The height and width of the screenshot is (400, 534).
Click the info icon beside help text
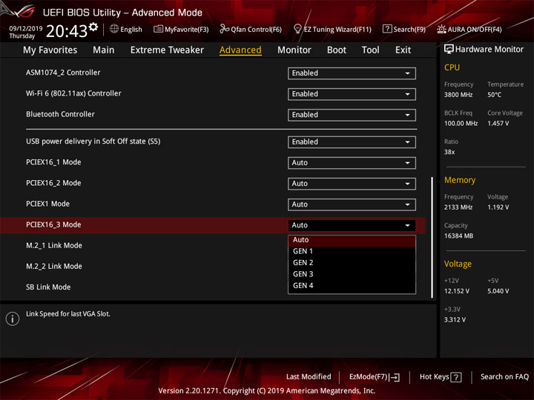[x=13, y=319]
